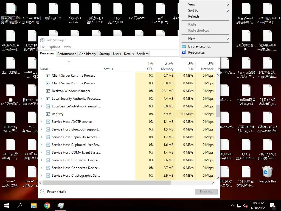Viewport: 281px width, 211px height.
Task: Open the notification center icon
Action: pyautogui.click(x=272, y=206)
